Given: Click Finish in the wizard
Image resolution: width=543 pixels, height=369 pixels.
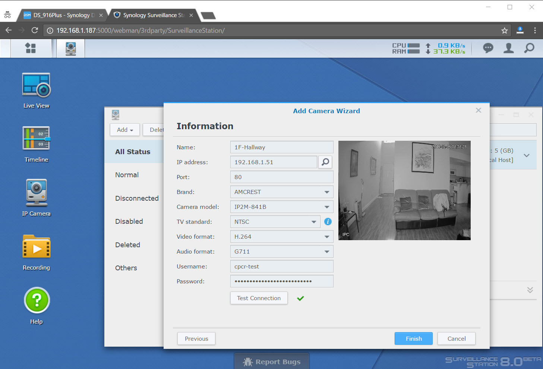Looking at the screenshot, I should click(x=414, y=338).
